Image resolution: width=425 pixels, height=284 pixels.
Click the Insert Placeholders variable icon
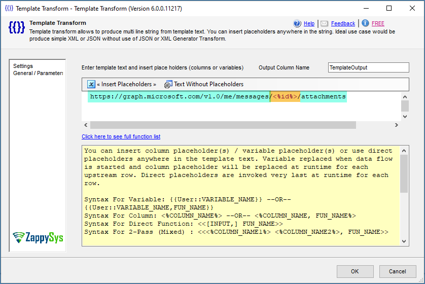pos(91,84)
